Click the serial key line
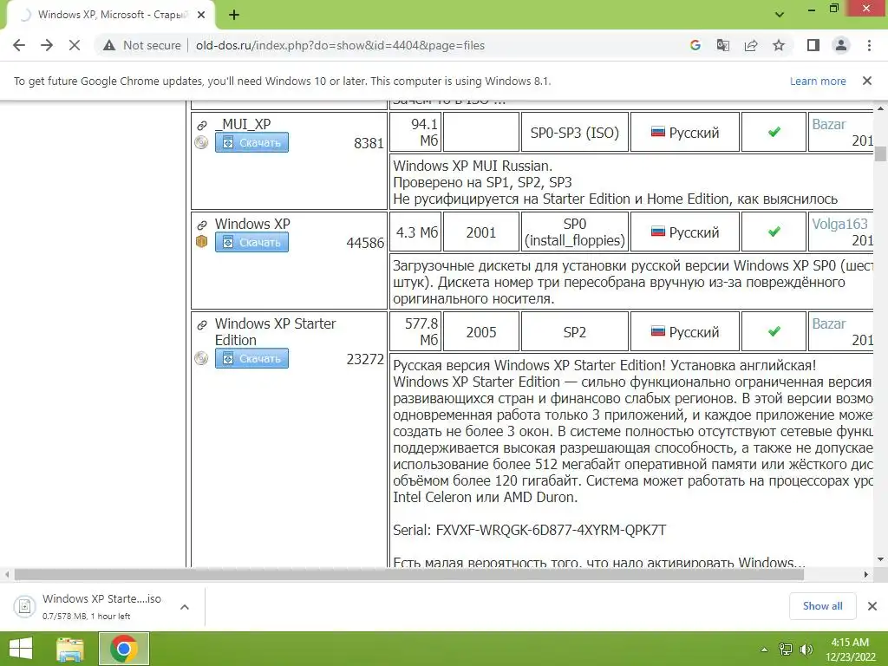Image resolution: width=888 pixels, height=666 pixels. [x=530, y=530]
